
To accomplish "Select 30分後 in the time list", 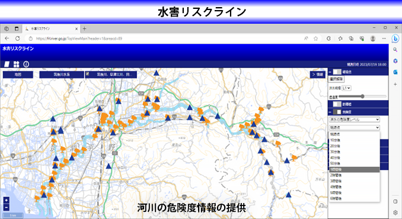I will click(x=354, y=152).
